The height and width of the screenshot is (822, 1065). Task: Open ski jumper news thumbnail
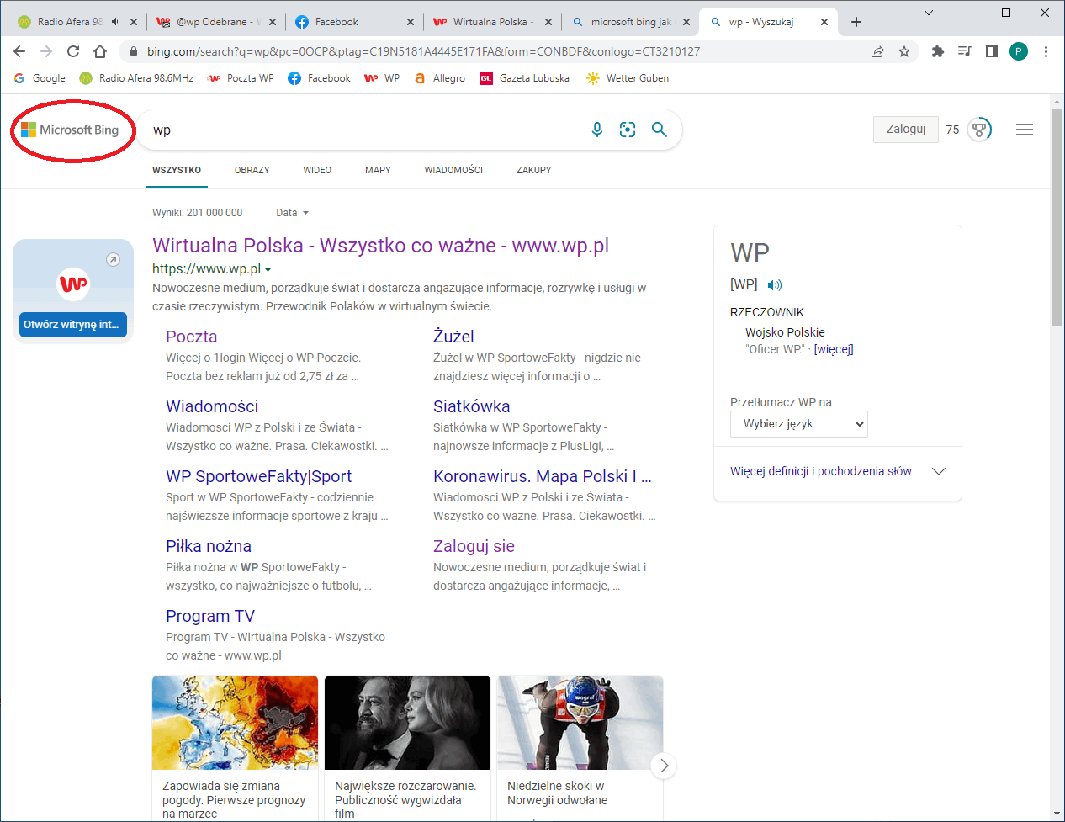coord(580,723)
